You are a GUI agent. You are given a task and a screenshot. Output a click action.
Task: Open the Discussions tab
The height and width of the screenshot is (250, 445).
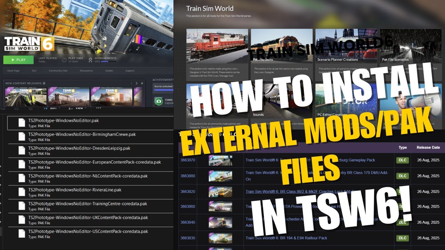click(x=86, y=71)
